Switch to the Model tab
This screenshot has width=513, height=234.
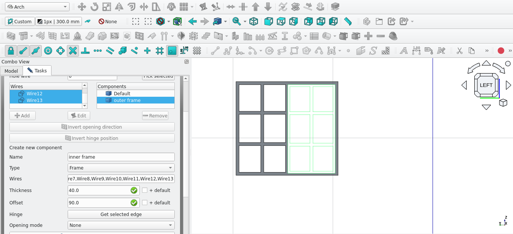click(x=11, y=71)
